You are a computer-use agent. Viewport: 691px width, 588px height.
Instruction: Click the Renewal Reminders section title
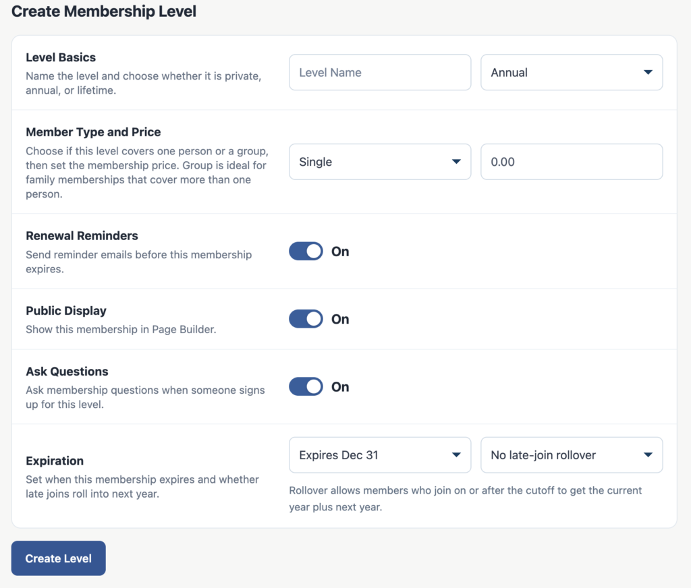tap(82, 235)
